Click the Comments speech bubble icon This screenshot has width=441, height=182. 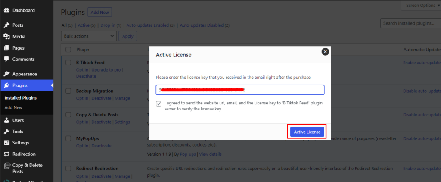7,60
